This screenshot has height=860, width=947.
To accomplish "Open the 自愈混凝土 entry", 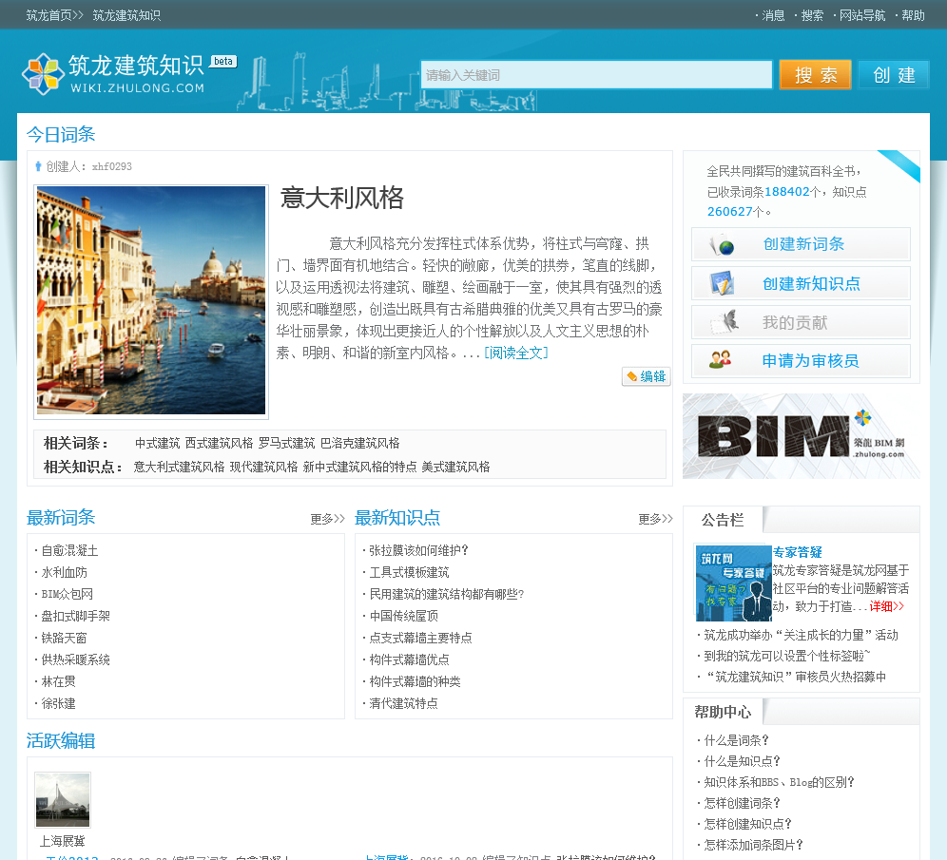I will pyautogui.click(x=69, y=551).
